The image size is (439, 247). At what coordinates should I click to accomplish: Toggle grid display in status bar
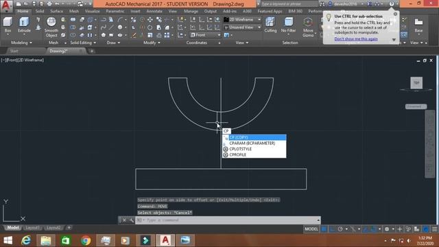(x=324, y=229)
